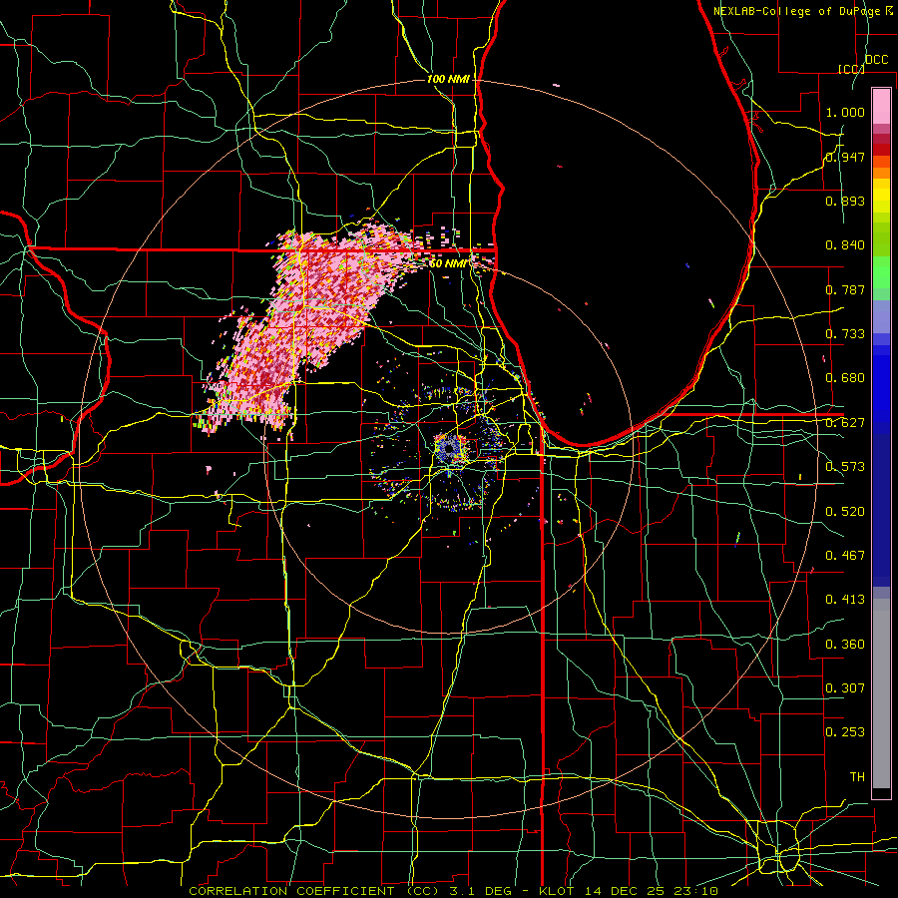
Task: Click the 0.787 legend value
Action: 845,289
